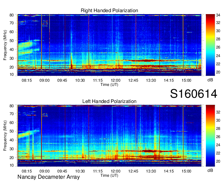Click the 20 value on the left-handed colorbar
This screenshot has width=224, height=181.
point(218,161)
